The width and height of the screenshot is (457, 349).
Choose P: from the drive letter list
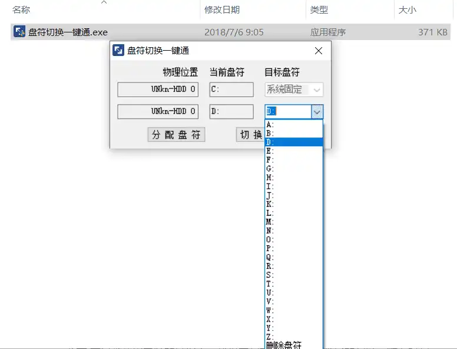point(294,248)
